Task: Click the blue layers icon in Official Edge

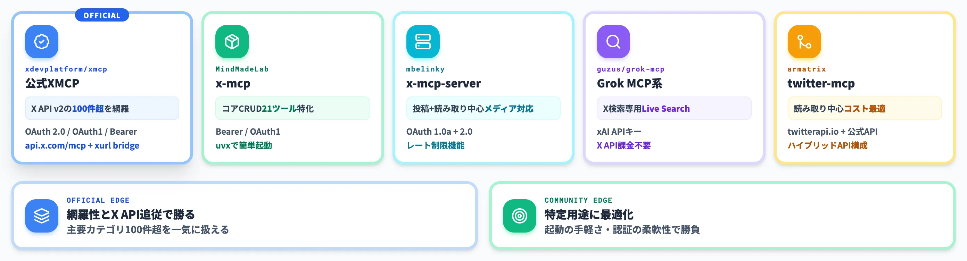Action: pyautogui.click(x=42, y=216)
